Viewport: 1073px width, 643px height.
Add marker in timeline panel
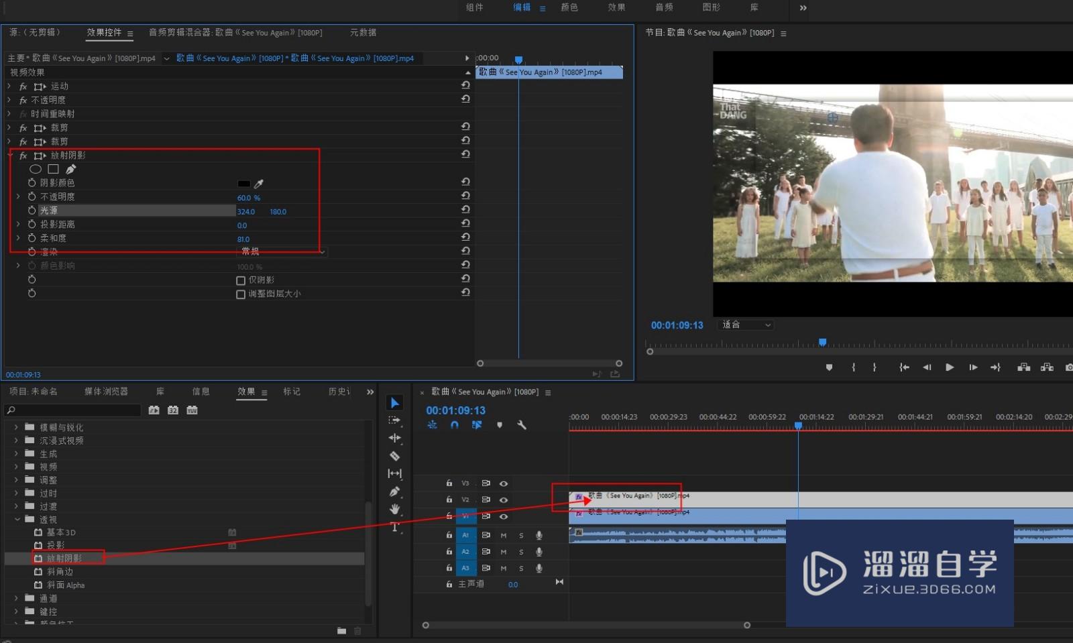(x=500, y=425)
